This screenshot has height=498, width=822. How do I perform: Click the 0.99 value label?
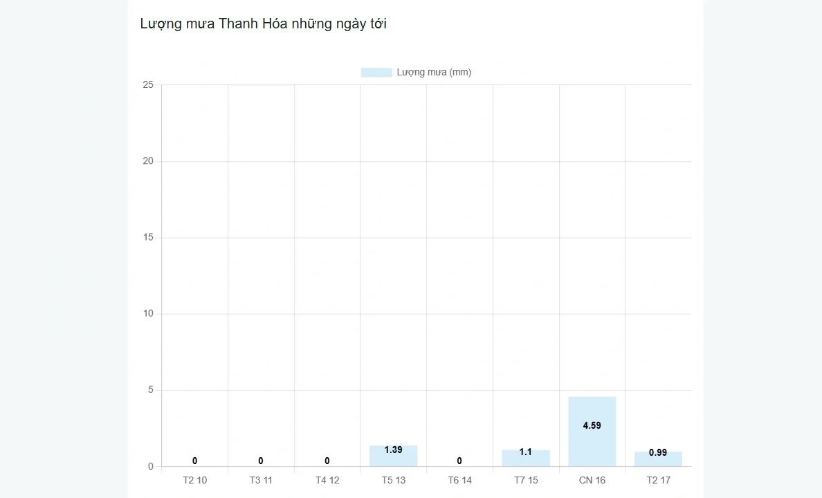click(658, 452)
